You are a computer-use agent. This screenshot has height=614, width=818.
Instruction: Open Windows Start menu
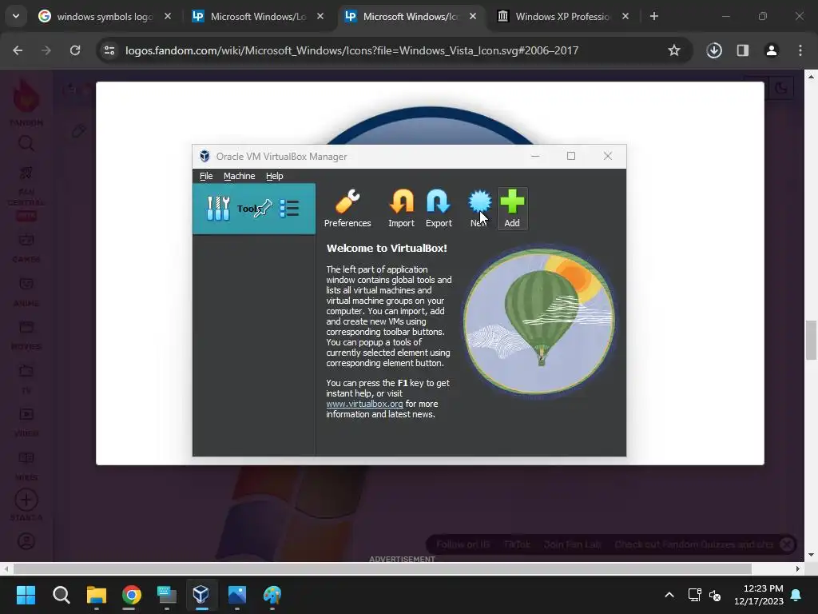(26, 595)
